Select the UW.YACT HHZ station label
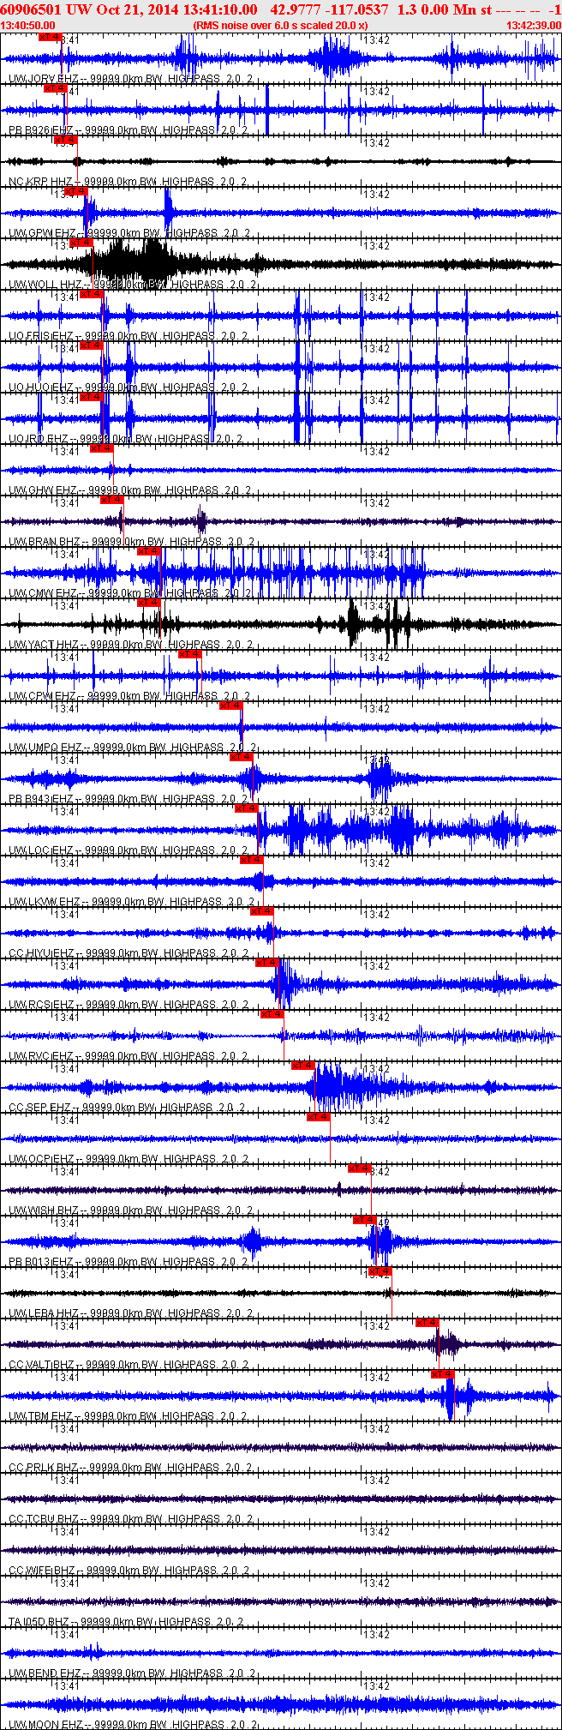This screenshot has height=1730, width=562. [x=44, y=645]
